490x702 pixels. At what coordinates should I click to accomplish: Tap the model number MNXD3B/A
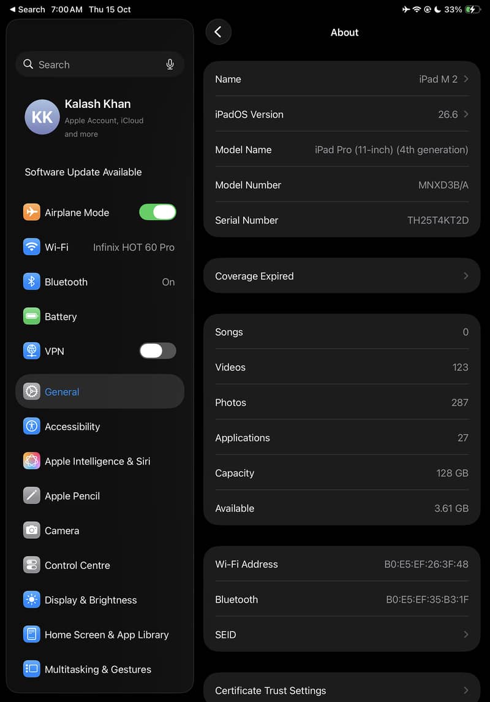(443, 185)
